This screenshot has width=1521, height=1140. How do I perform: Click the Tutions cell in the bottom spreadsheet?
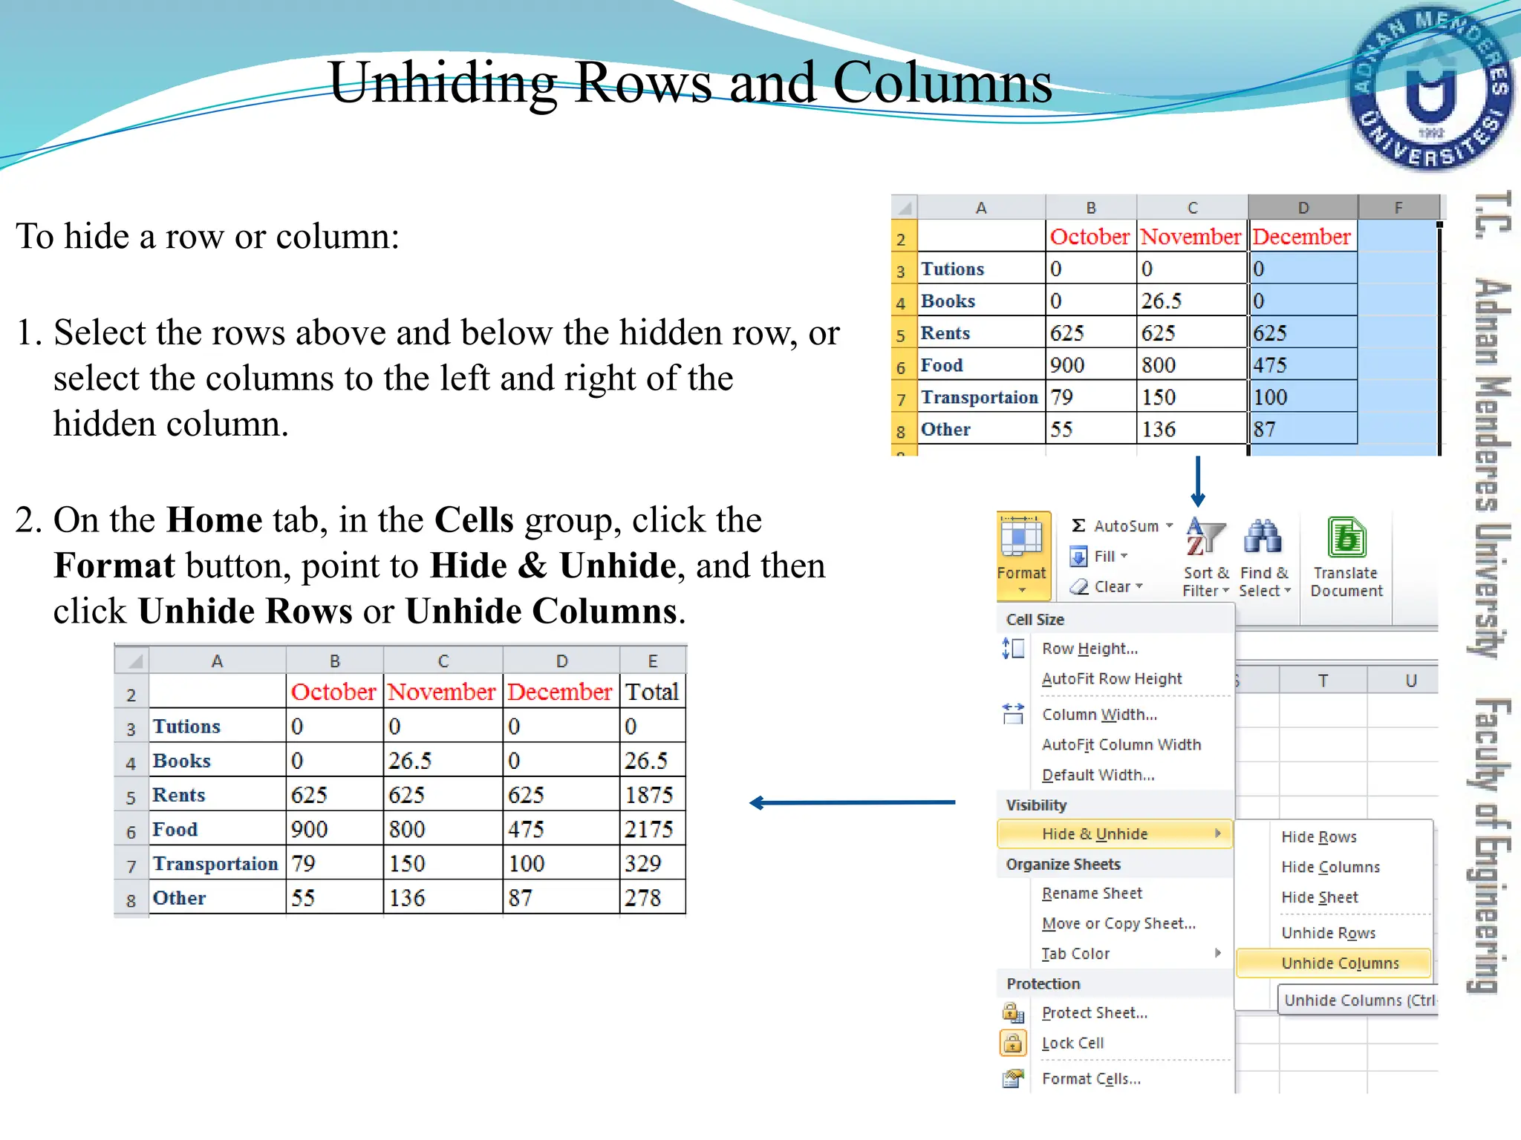(217, 726)
